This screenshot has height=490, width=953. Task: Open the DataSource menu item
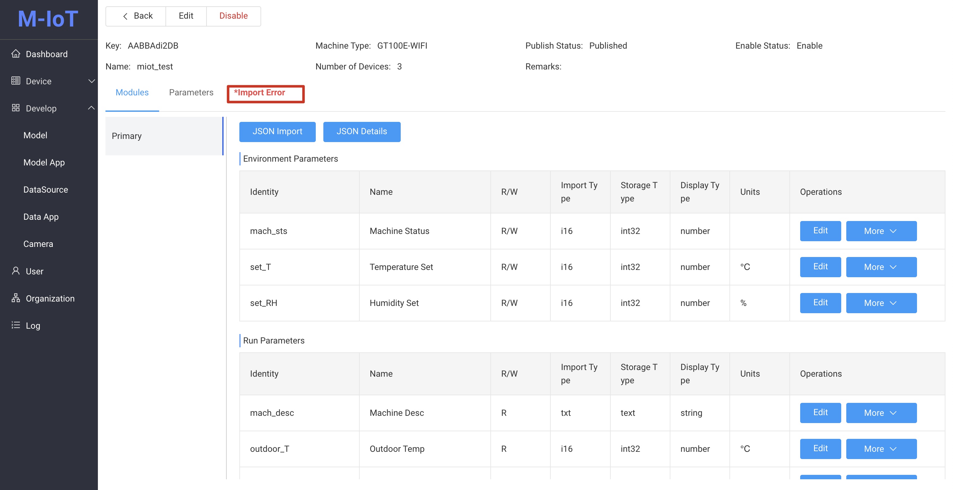[x=45, y=189]
